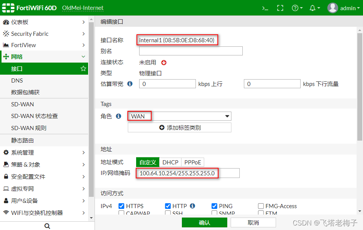
Task: Select 自定义 address mode
Action: (148, 163)
